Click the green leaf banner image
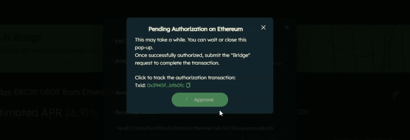The height and width of the screenshot is (140, 410). click(350, 48)
